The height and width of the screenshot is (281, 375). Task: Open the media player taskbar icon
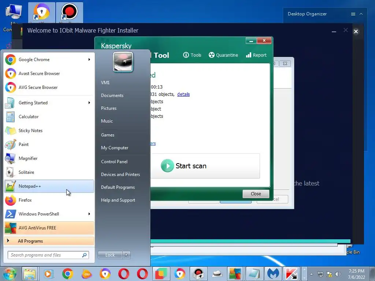49,274
